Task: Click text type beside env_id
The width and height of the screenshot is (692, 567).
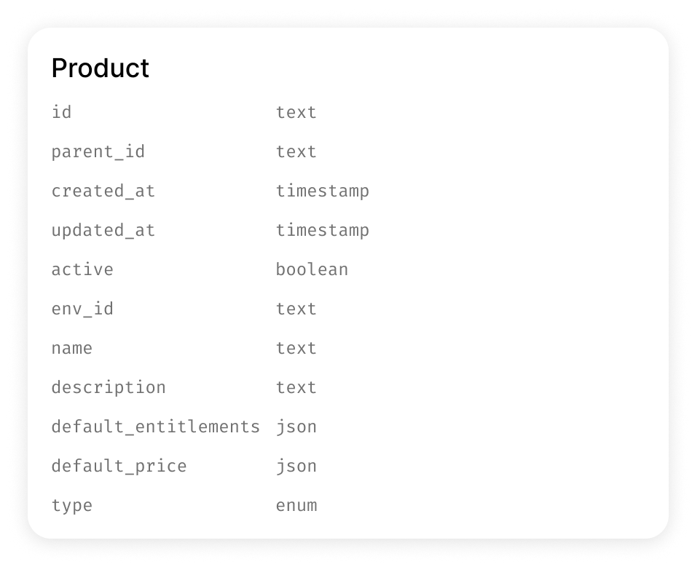Action: tap(296, 309)
